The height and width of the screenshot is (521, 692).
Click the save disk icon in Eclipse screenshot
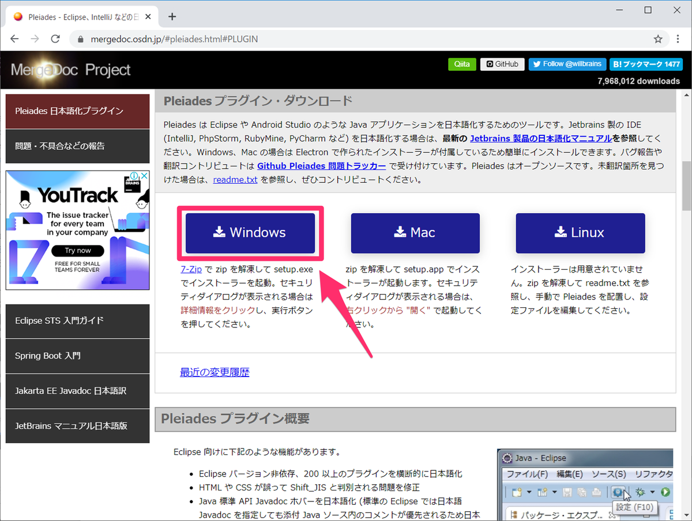[567, 492]
